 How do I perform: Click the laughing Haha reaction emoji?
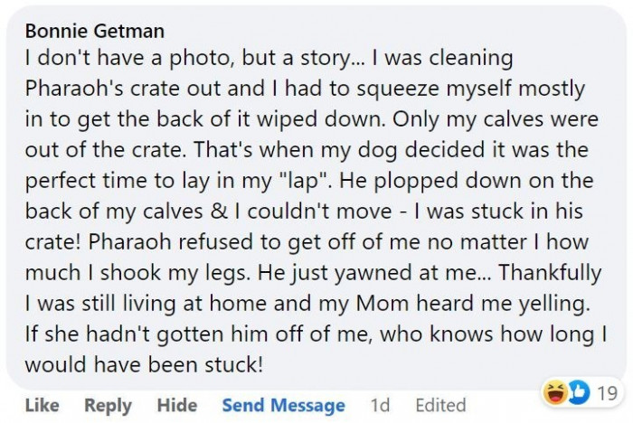click(x=553, y=393)
